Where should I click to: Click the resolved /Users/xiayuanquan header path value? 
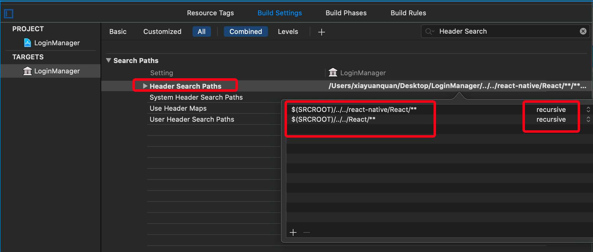[457, 86]
